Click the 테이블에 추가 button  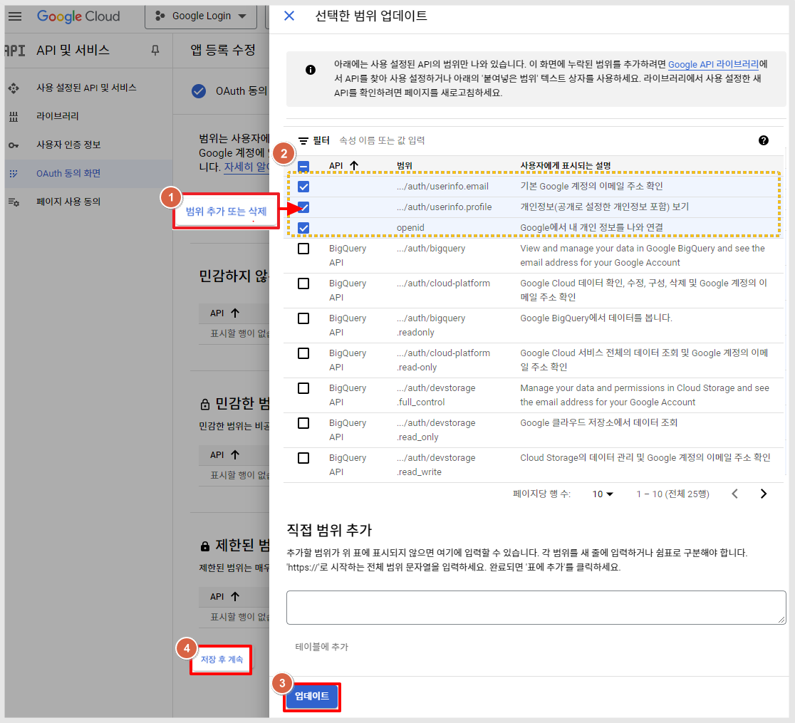tap(322, 647)
